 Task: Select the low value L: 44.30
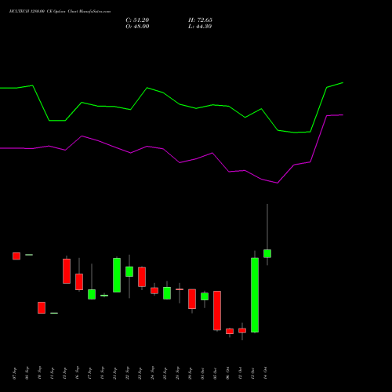coord(200,27)
